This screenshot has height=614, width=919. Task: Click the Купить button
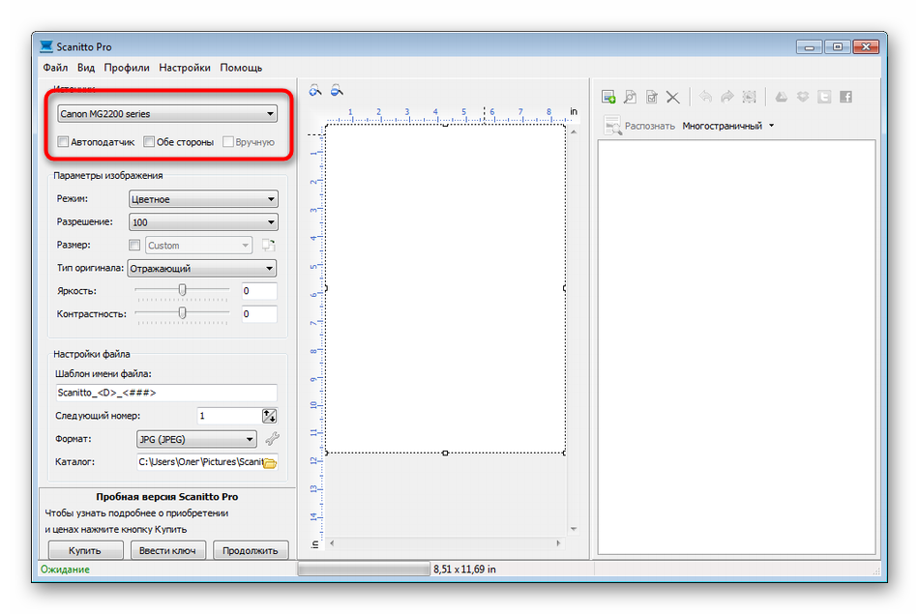pos(85,551)
